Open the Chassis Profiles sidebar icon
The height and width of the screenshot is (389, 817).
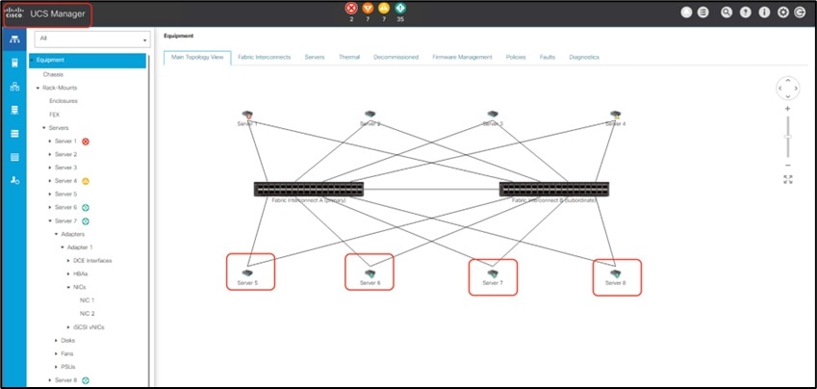[x=14, y=157]
